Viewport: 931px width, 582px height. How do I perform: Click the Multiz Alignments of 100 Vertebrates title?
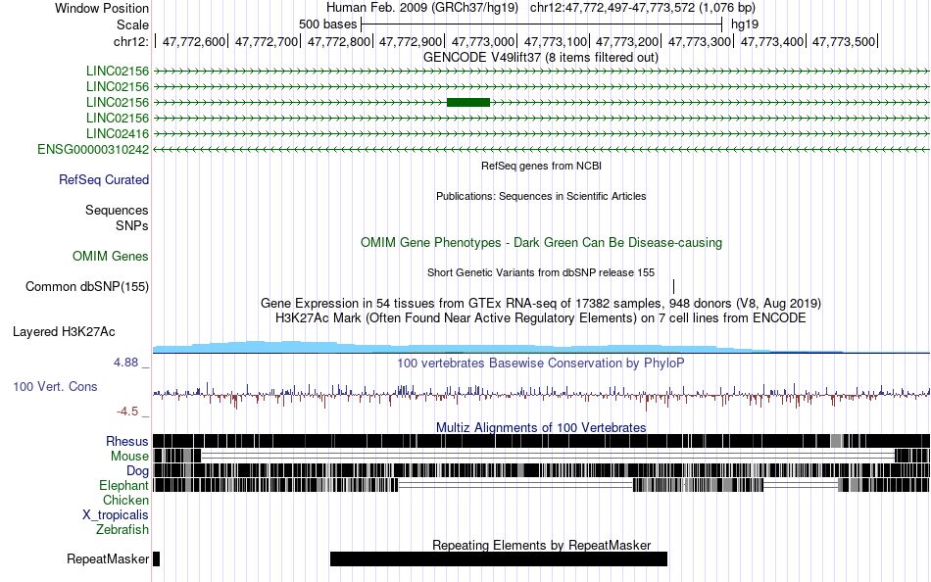tap(541, 427)
